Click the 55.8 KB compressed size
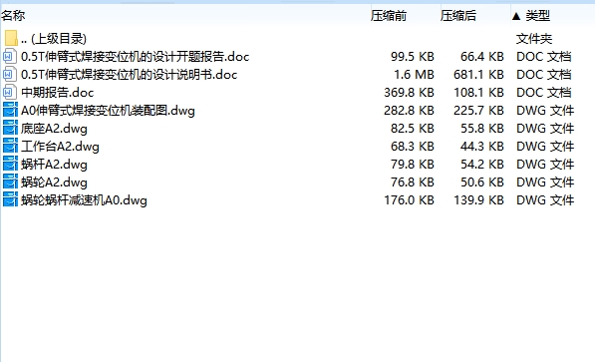 point(482,128)
